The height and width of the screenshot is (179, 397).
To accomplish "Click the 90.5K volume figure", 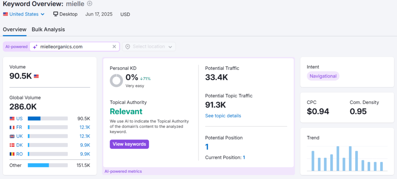I will pyautogui.click(x=21, y=76).
